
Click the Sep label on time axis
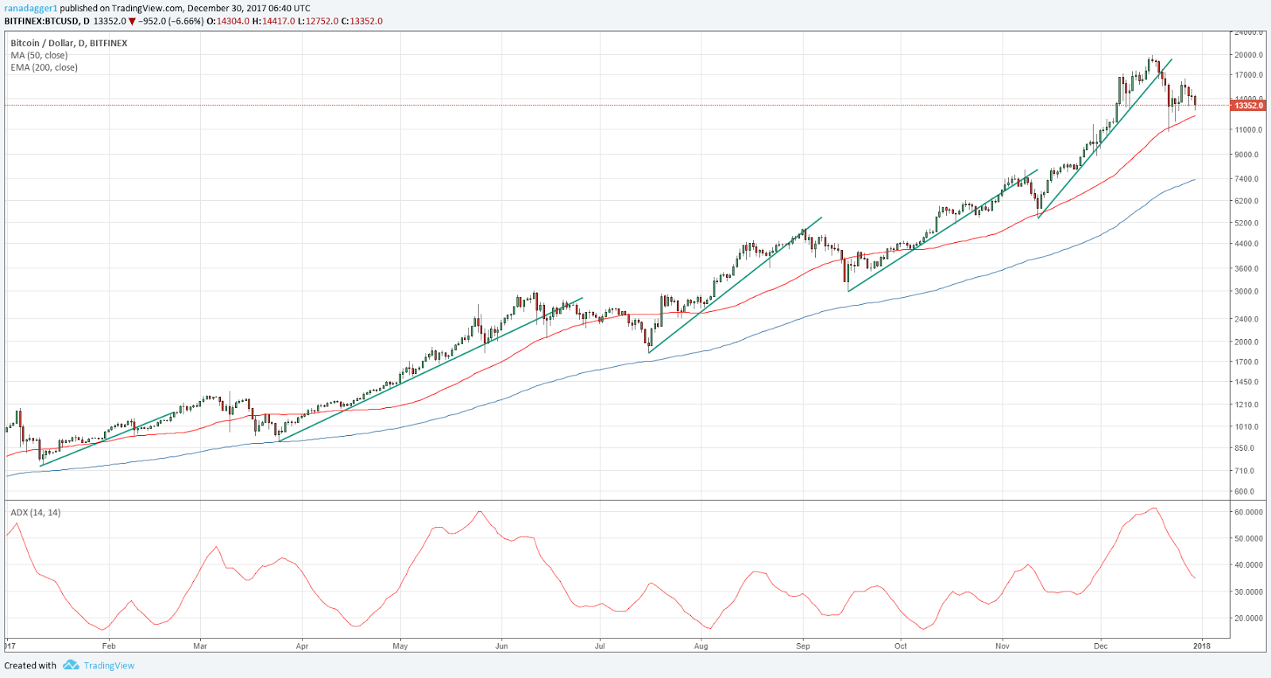803,646
